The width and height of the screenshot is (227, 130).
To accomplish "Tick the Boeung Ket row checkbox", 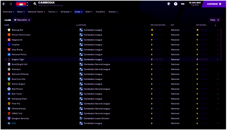I will tap(6, 30).
